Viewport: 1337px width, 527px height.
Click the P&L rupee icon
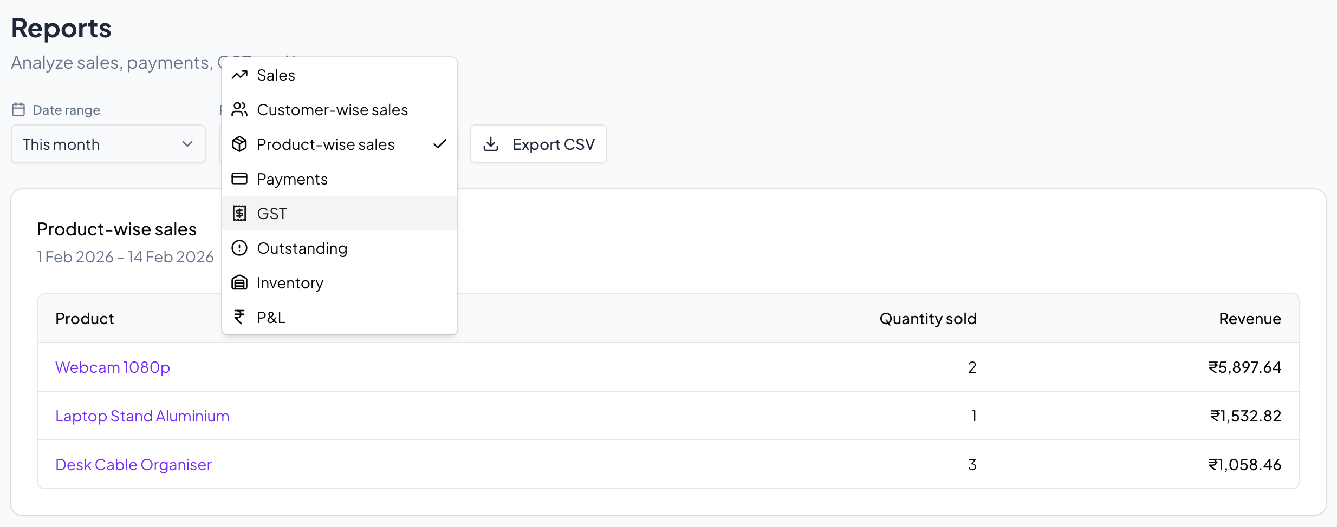(x=239, y=317)
